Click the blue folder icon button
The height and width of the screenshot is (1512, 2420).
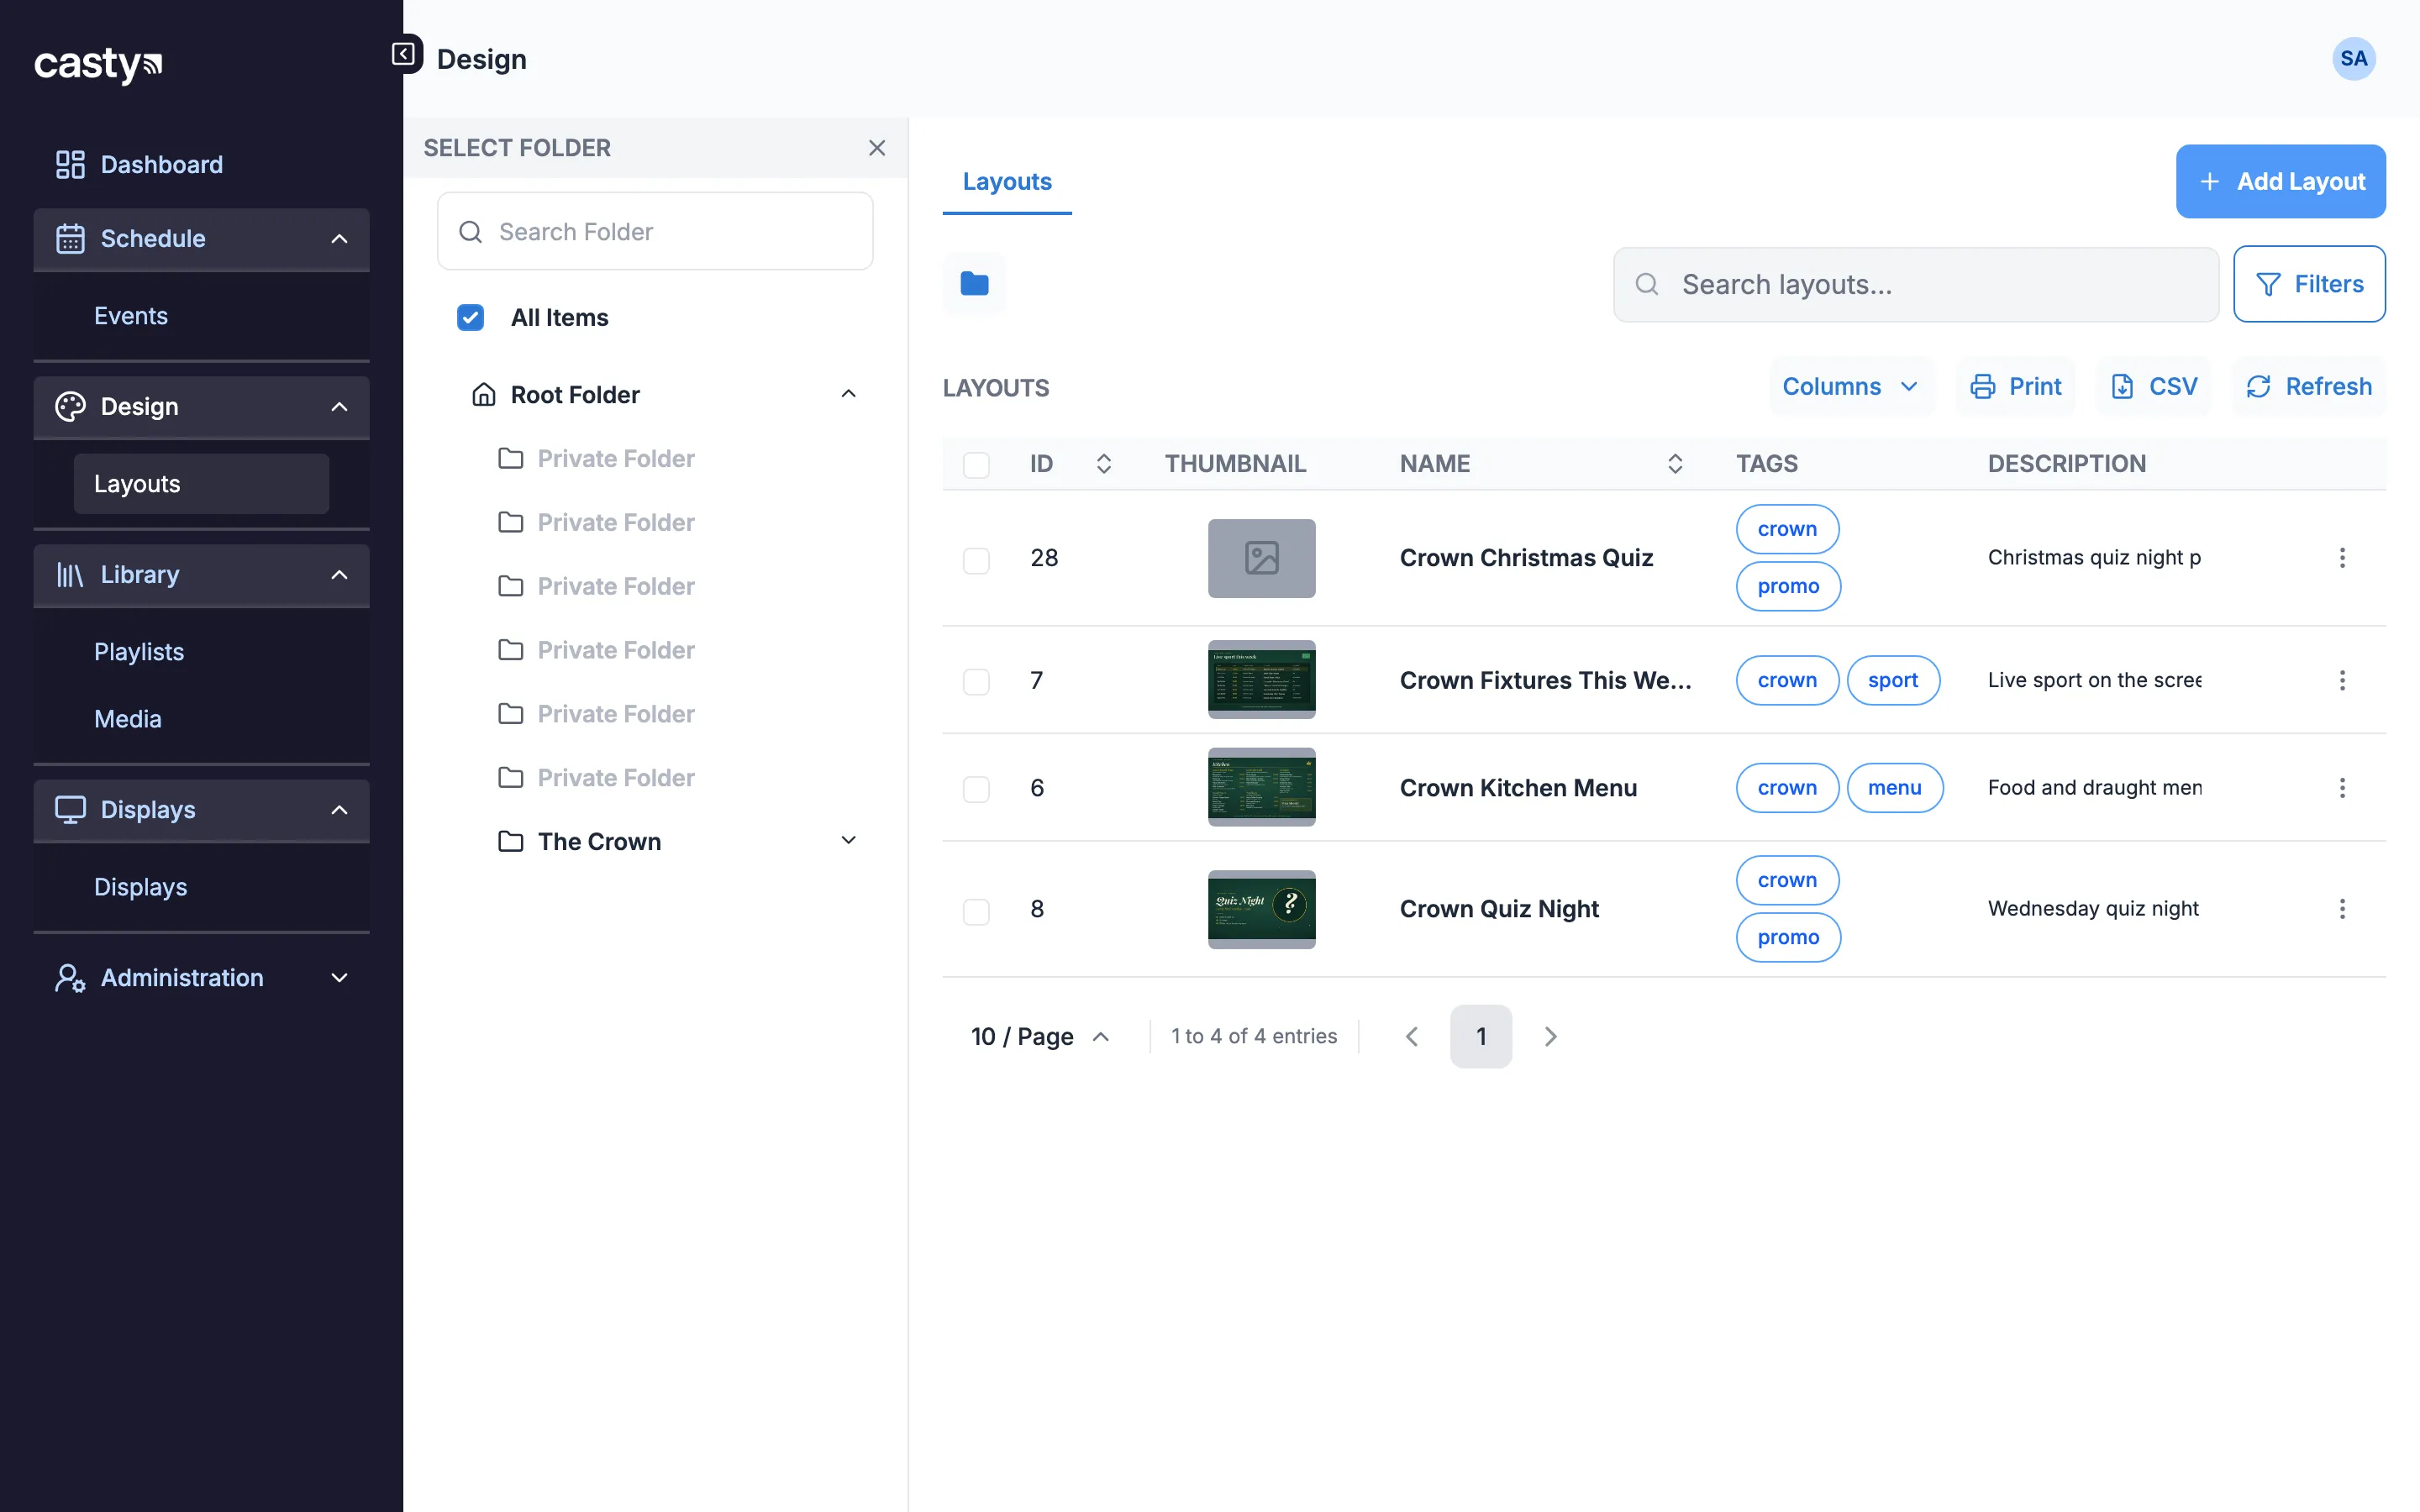coord(974,284)
